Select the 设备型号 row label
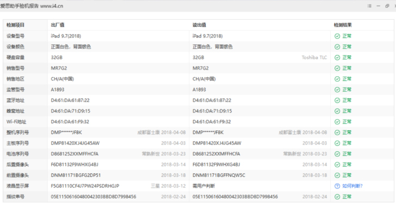396x205 pixels. (x=15, y=36)
